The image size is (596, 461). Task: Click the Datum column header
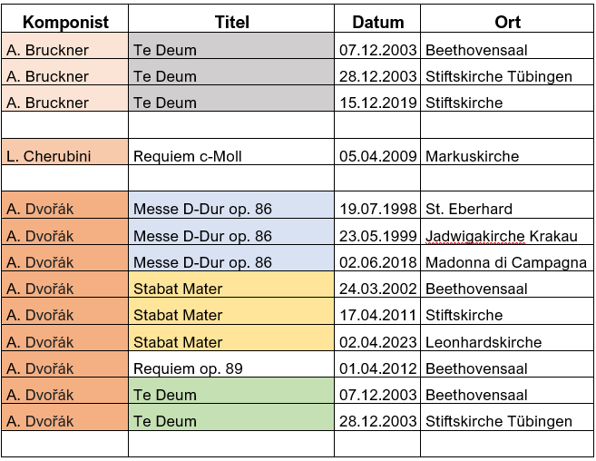click(x=377, y=22)
